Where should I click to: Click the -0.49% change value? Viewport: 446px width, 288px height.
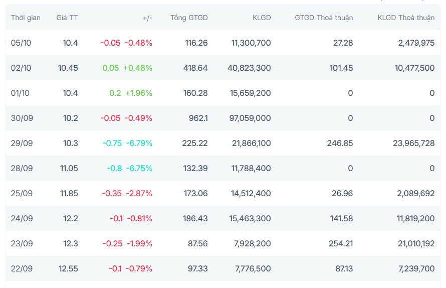tap(138, 118)
